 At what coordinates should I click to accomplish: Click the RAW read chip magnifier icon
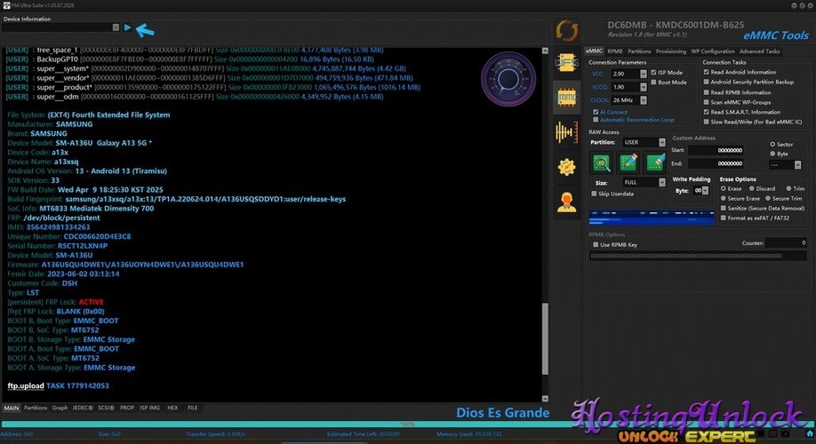click(602, 163)
